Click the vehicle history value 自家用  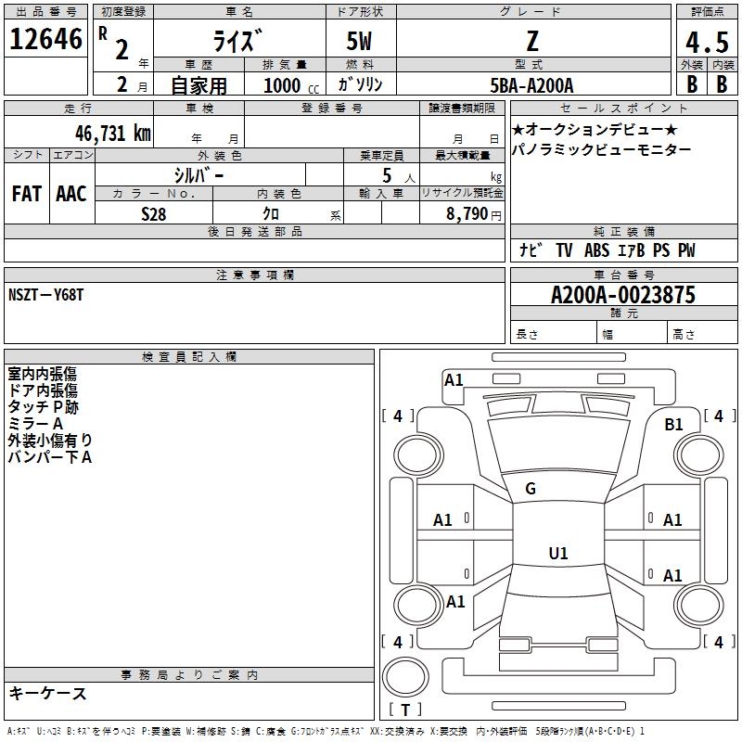tap(198, 85)
